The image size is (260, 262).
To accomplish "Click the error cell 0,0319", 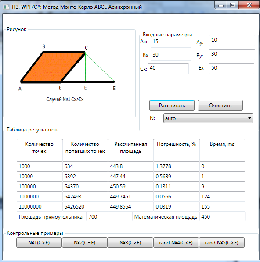I will click(177, 207).
